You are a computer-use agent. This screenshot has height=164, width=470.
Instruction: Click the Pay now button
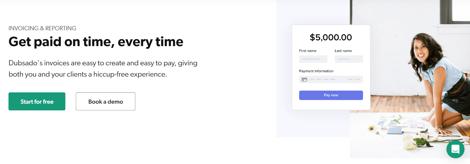(331, 95)
